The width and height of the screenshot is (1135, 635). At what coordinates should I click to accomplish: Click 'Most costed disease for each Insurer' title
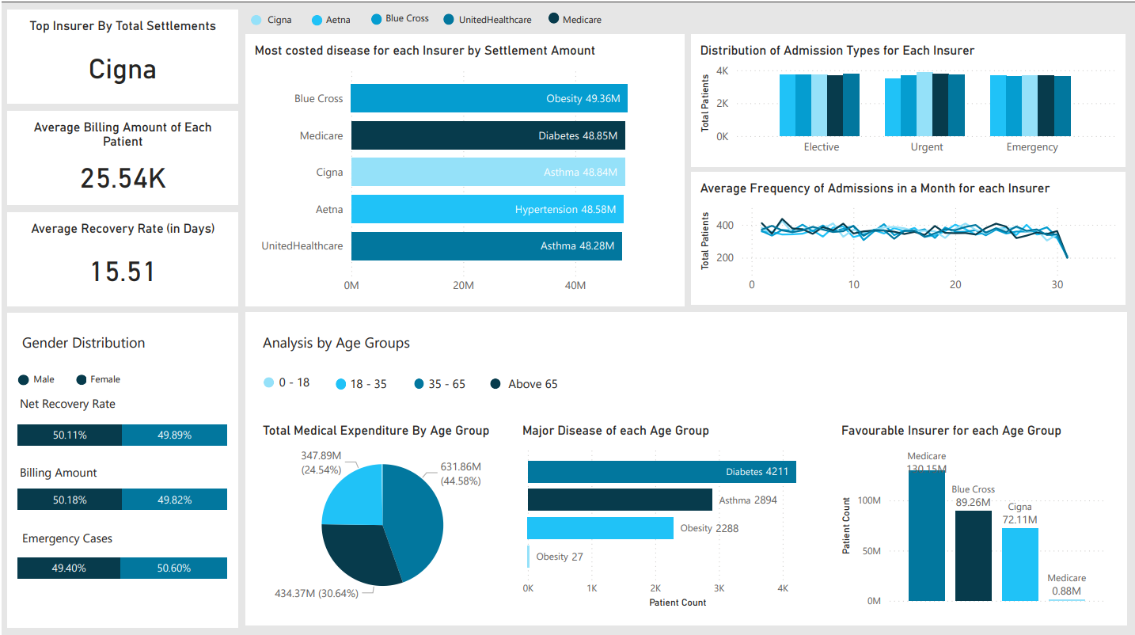tap(425, 51)
